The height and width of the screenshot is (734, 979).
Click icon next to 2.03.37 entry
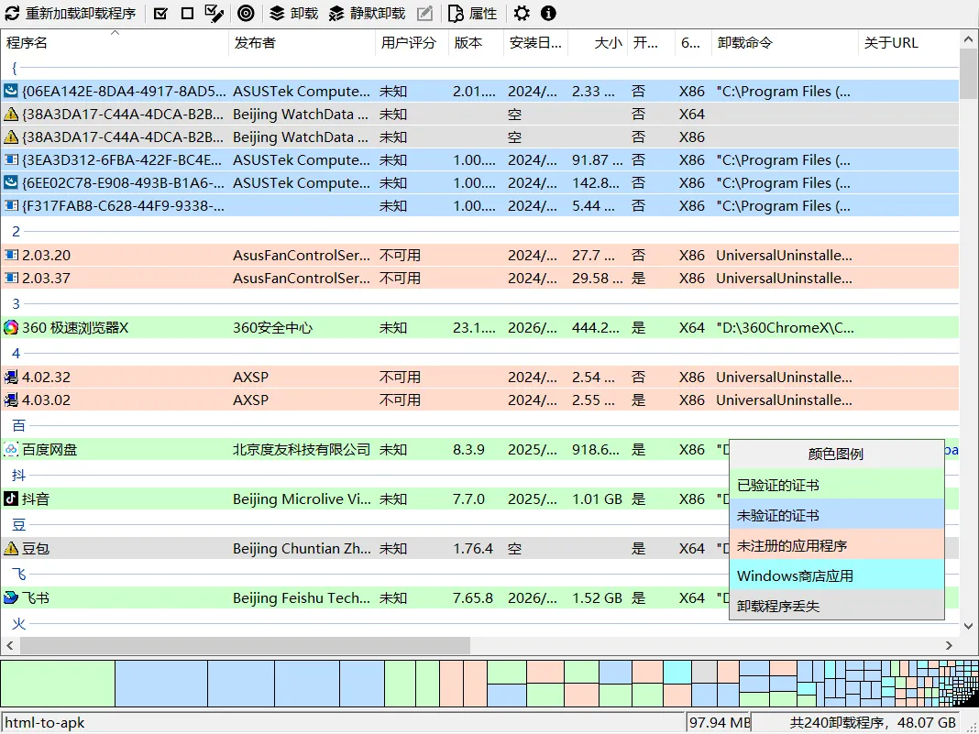[x=11, y=278]
